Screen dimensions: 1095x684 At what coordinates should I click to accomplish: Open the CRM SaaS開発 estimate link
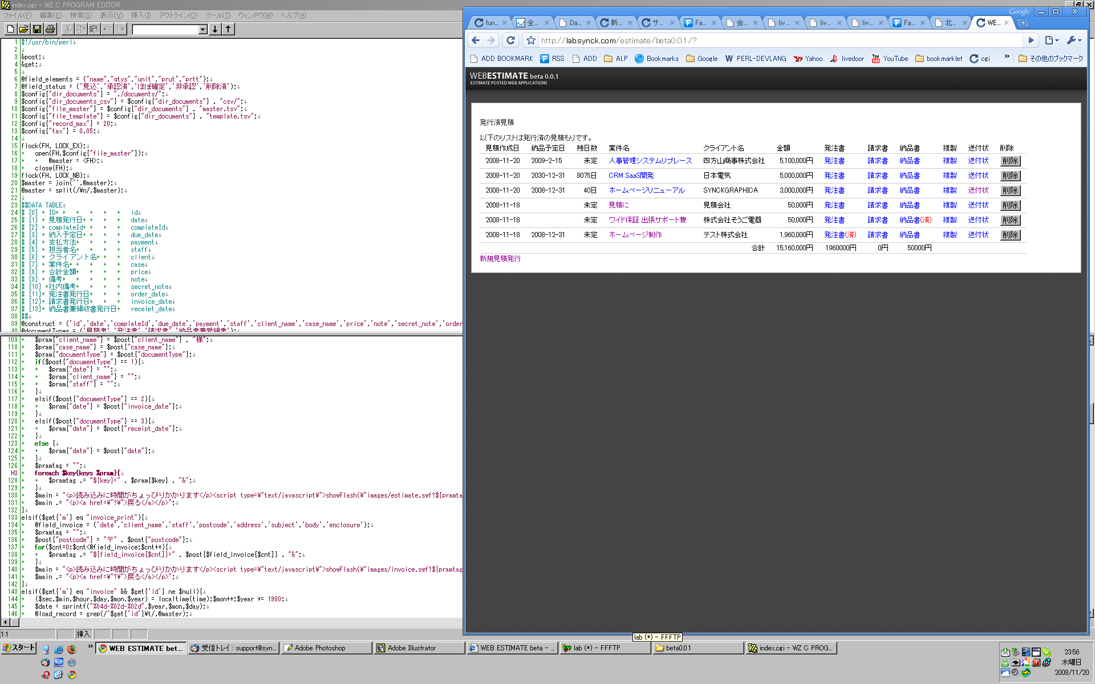pos(631,176)
